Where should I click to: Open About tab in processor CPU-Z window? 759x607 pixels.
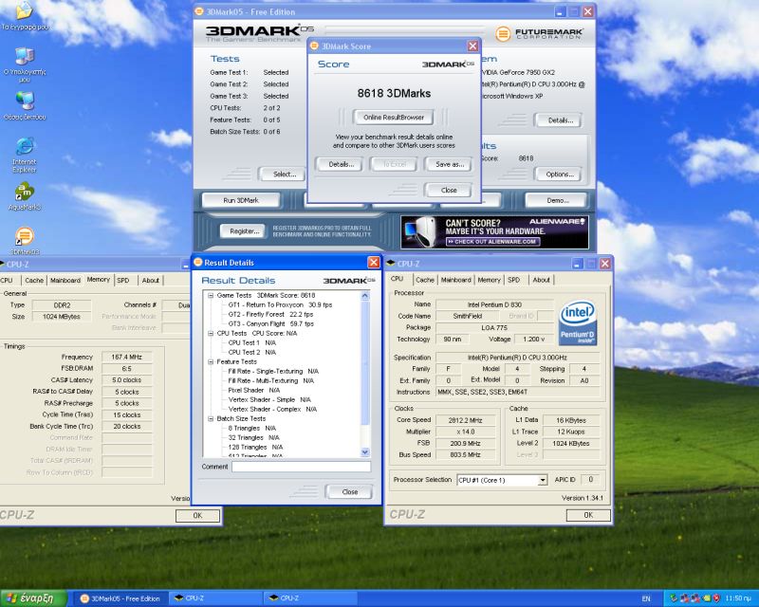[541, 280]
